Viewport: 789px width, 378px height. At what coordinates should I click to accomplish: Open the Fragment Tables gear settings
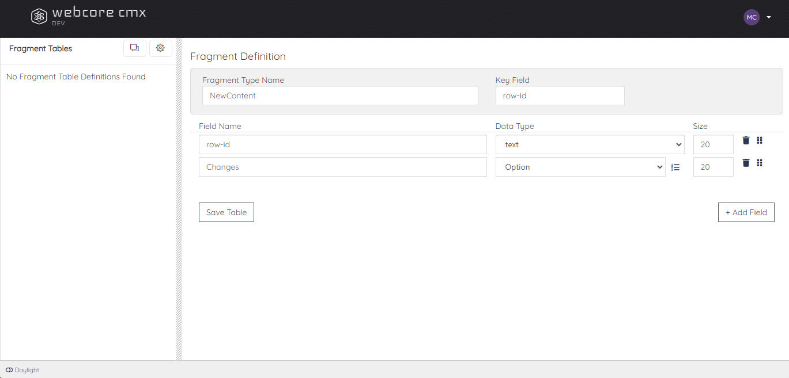point(161,48)
